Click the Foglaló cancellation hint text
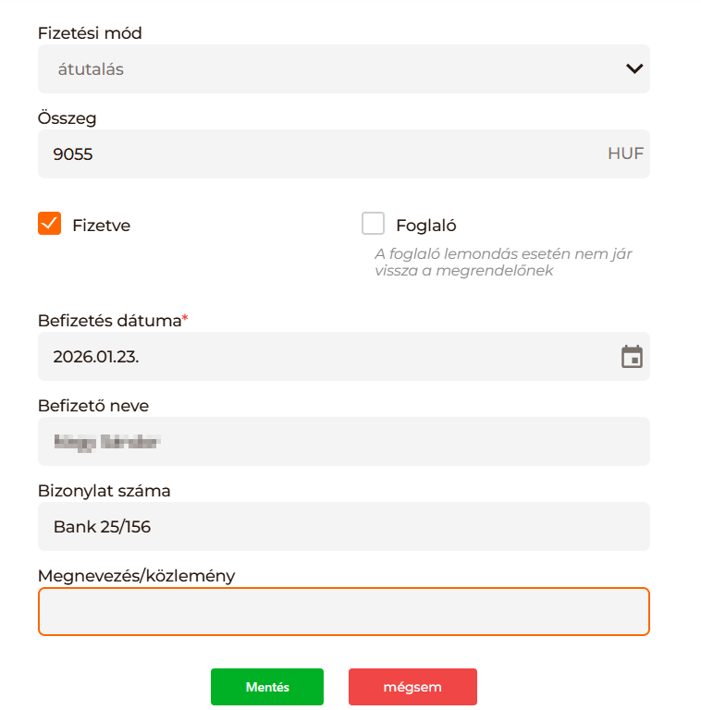 click(x=503, y=262)
